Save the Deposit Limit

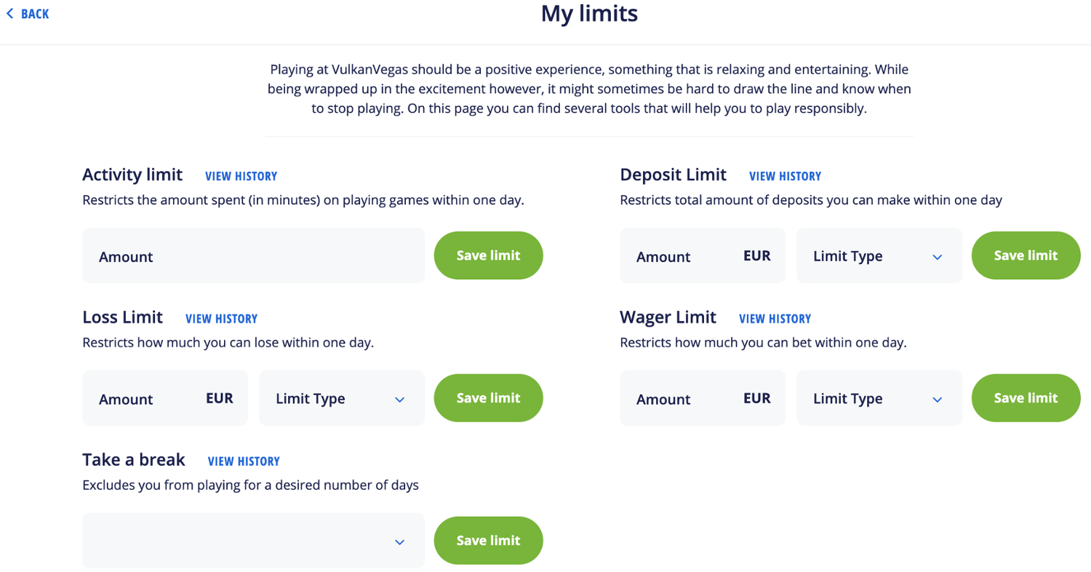coord(1026,255)
